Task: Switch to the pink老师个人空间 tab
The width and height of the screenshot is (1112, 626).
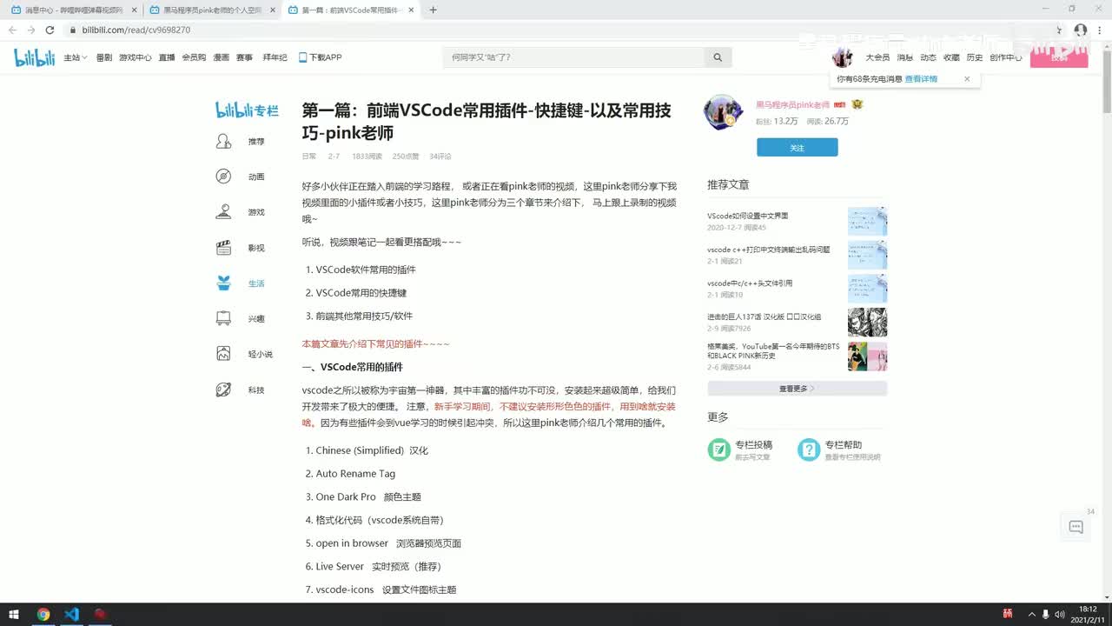Action: pyautogui.click(x=212, y=10)
